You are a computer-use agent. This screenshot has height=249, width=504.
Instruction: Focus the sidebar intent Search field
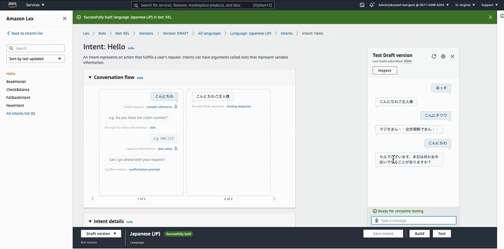36,48
